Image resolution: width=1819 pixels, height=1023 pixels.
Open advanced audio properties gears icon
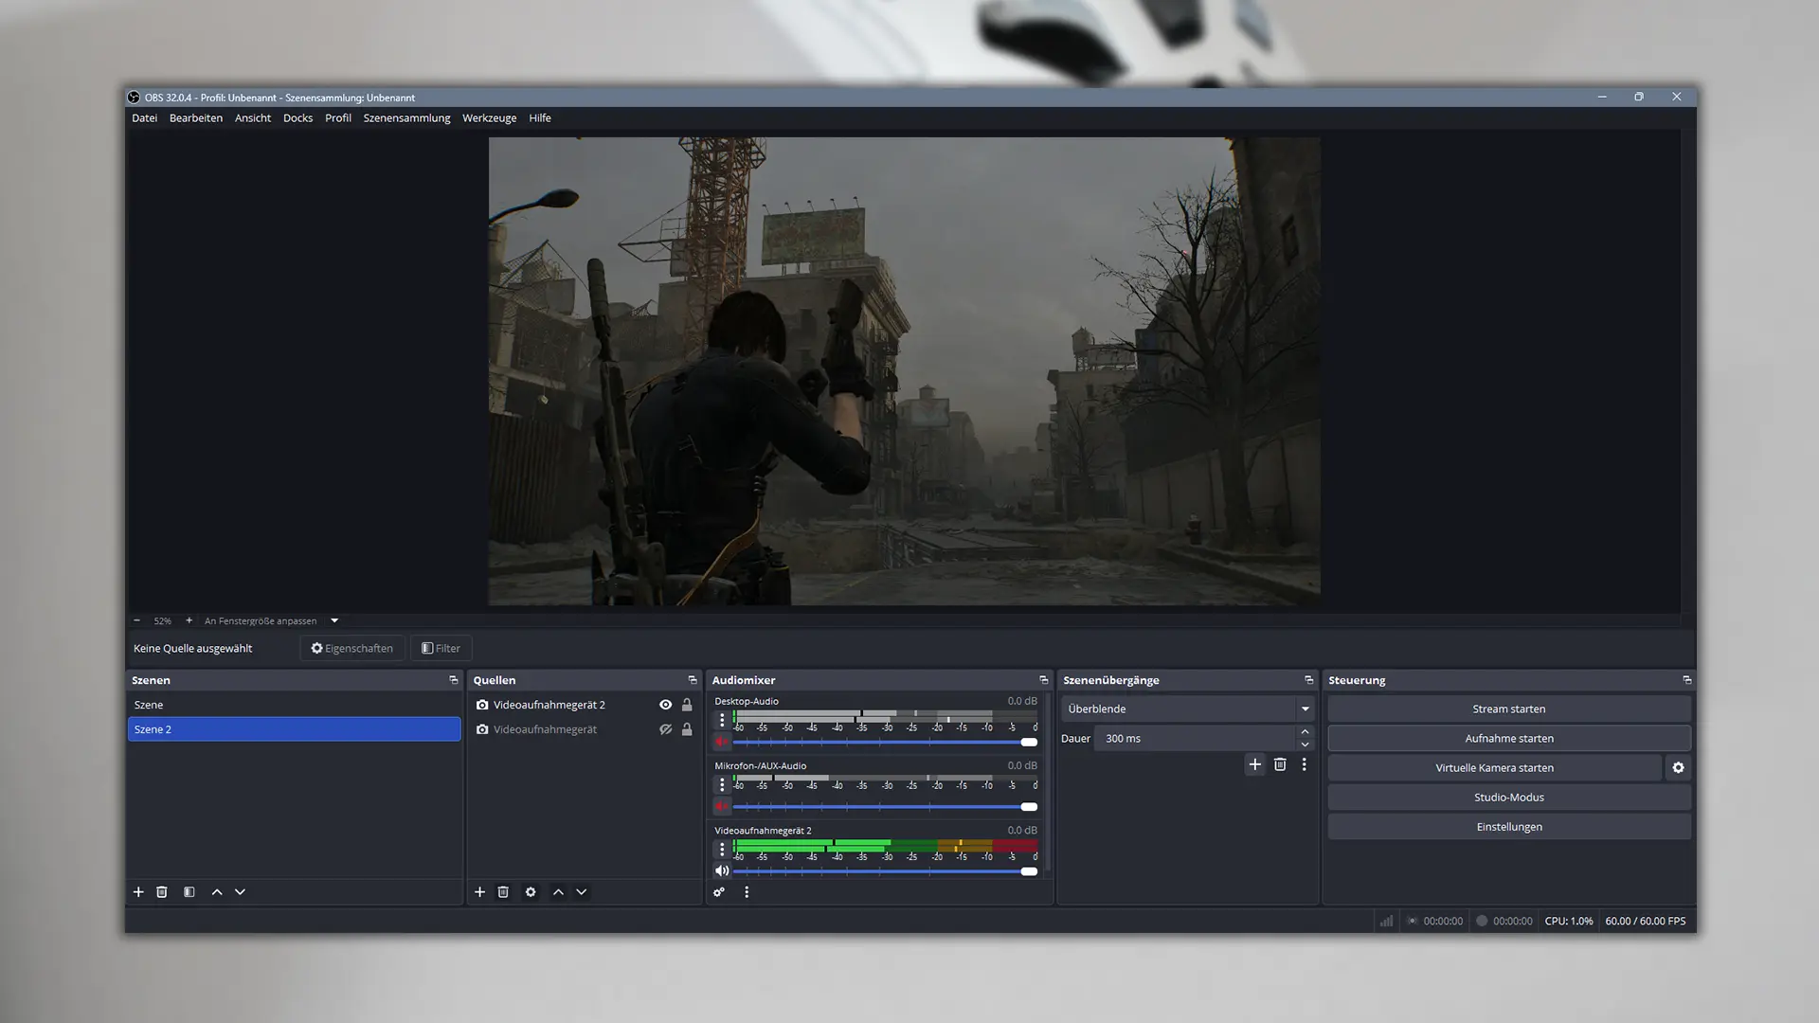pos(719,892)
